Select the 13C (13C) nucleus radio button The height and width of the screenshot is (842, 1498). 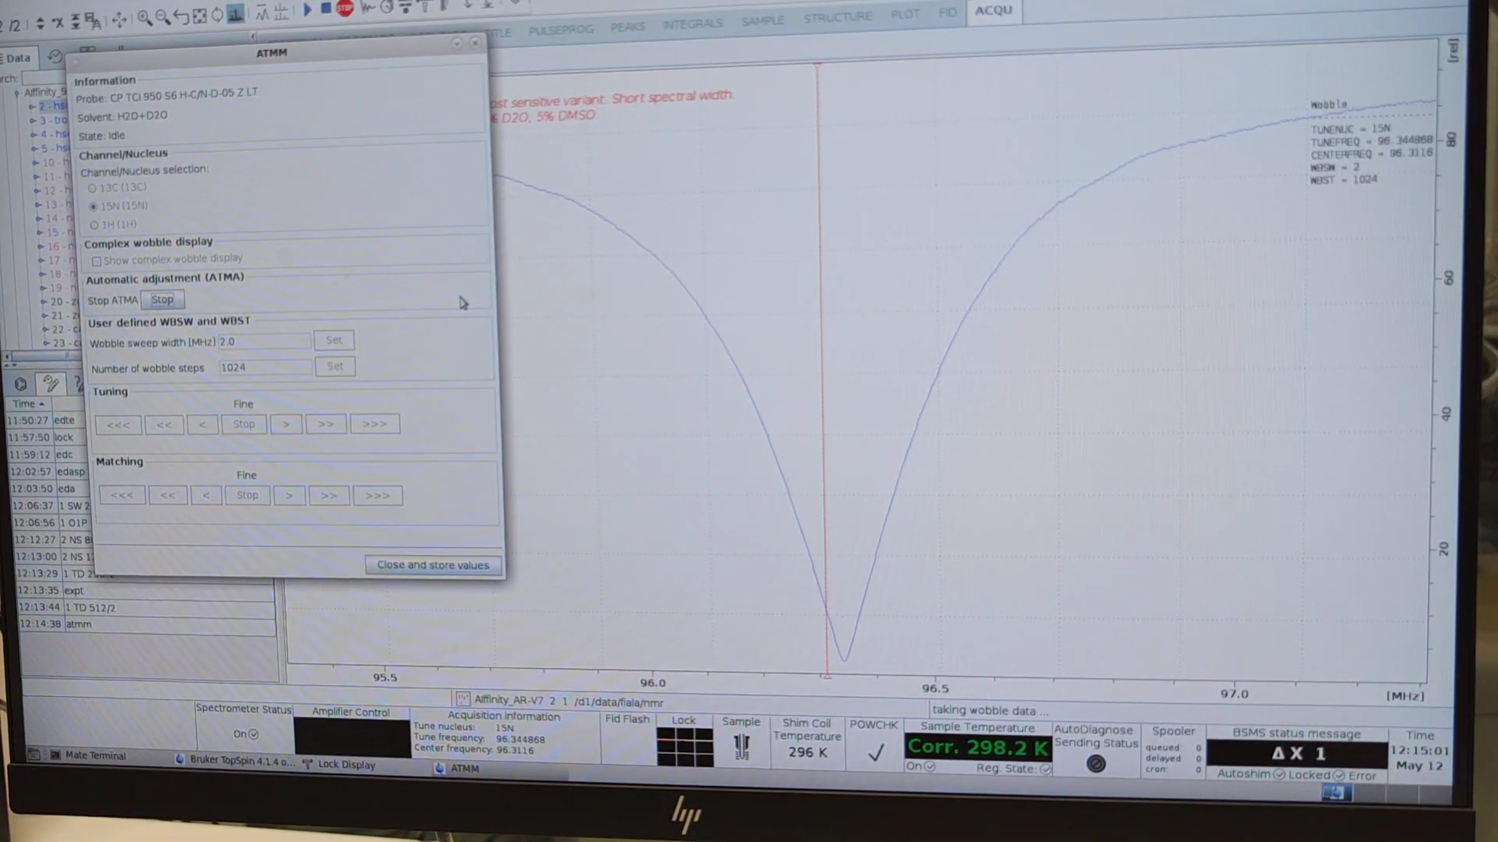pyautogui.click(x=92, y=188)
